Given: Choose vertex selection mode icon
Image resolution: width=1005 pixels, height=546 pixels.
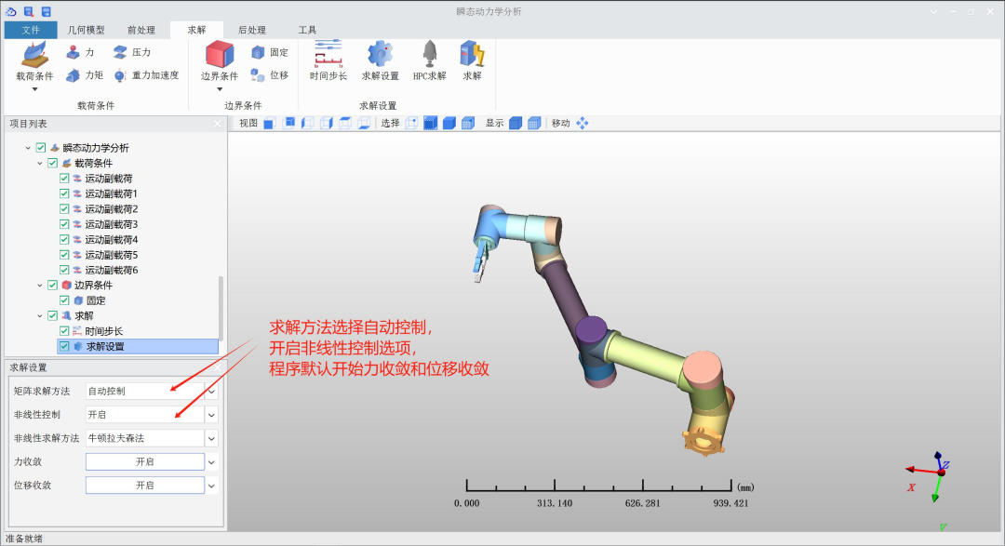Looking at the screenshot, I should [411, 123].
